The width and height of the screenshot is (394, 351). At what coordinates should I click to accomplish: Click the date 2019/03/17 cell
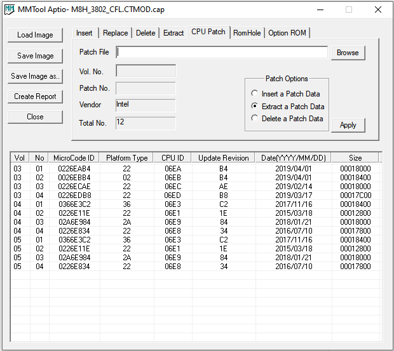pos(294,195)
